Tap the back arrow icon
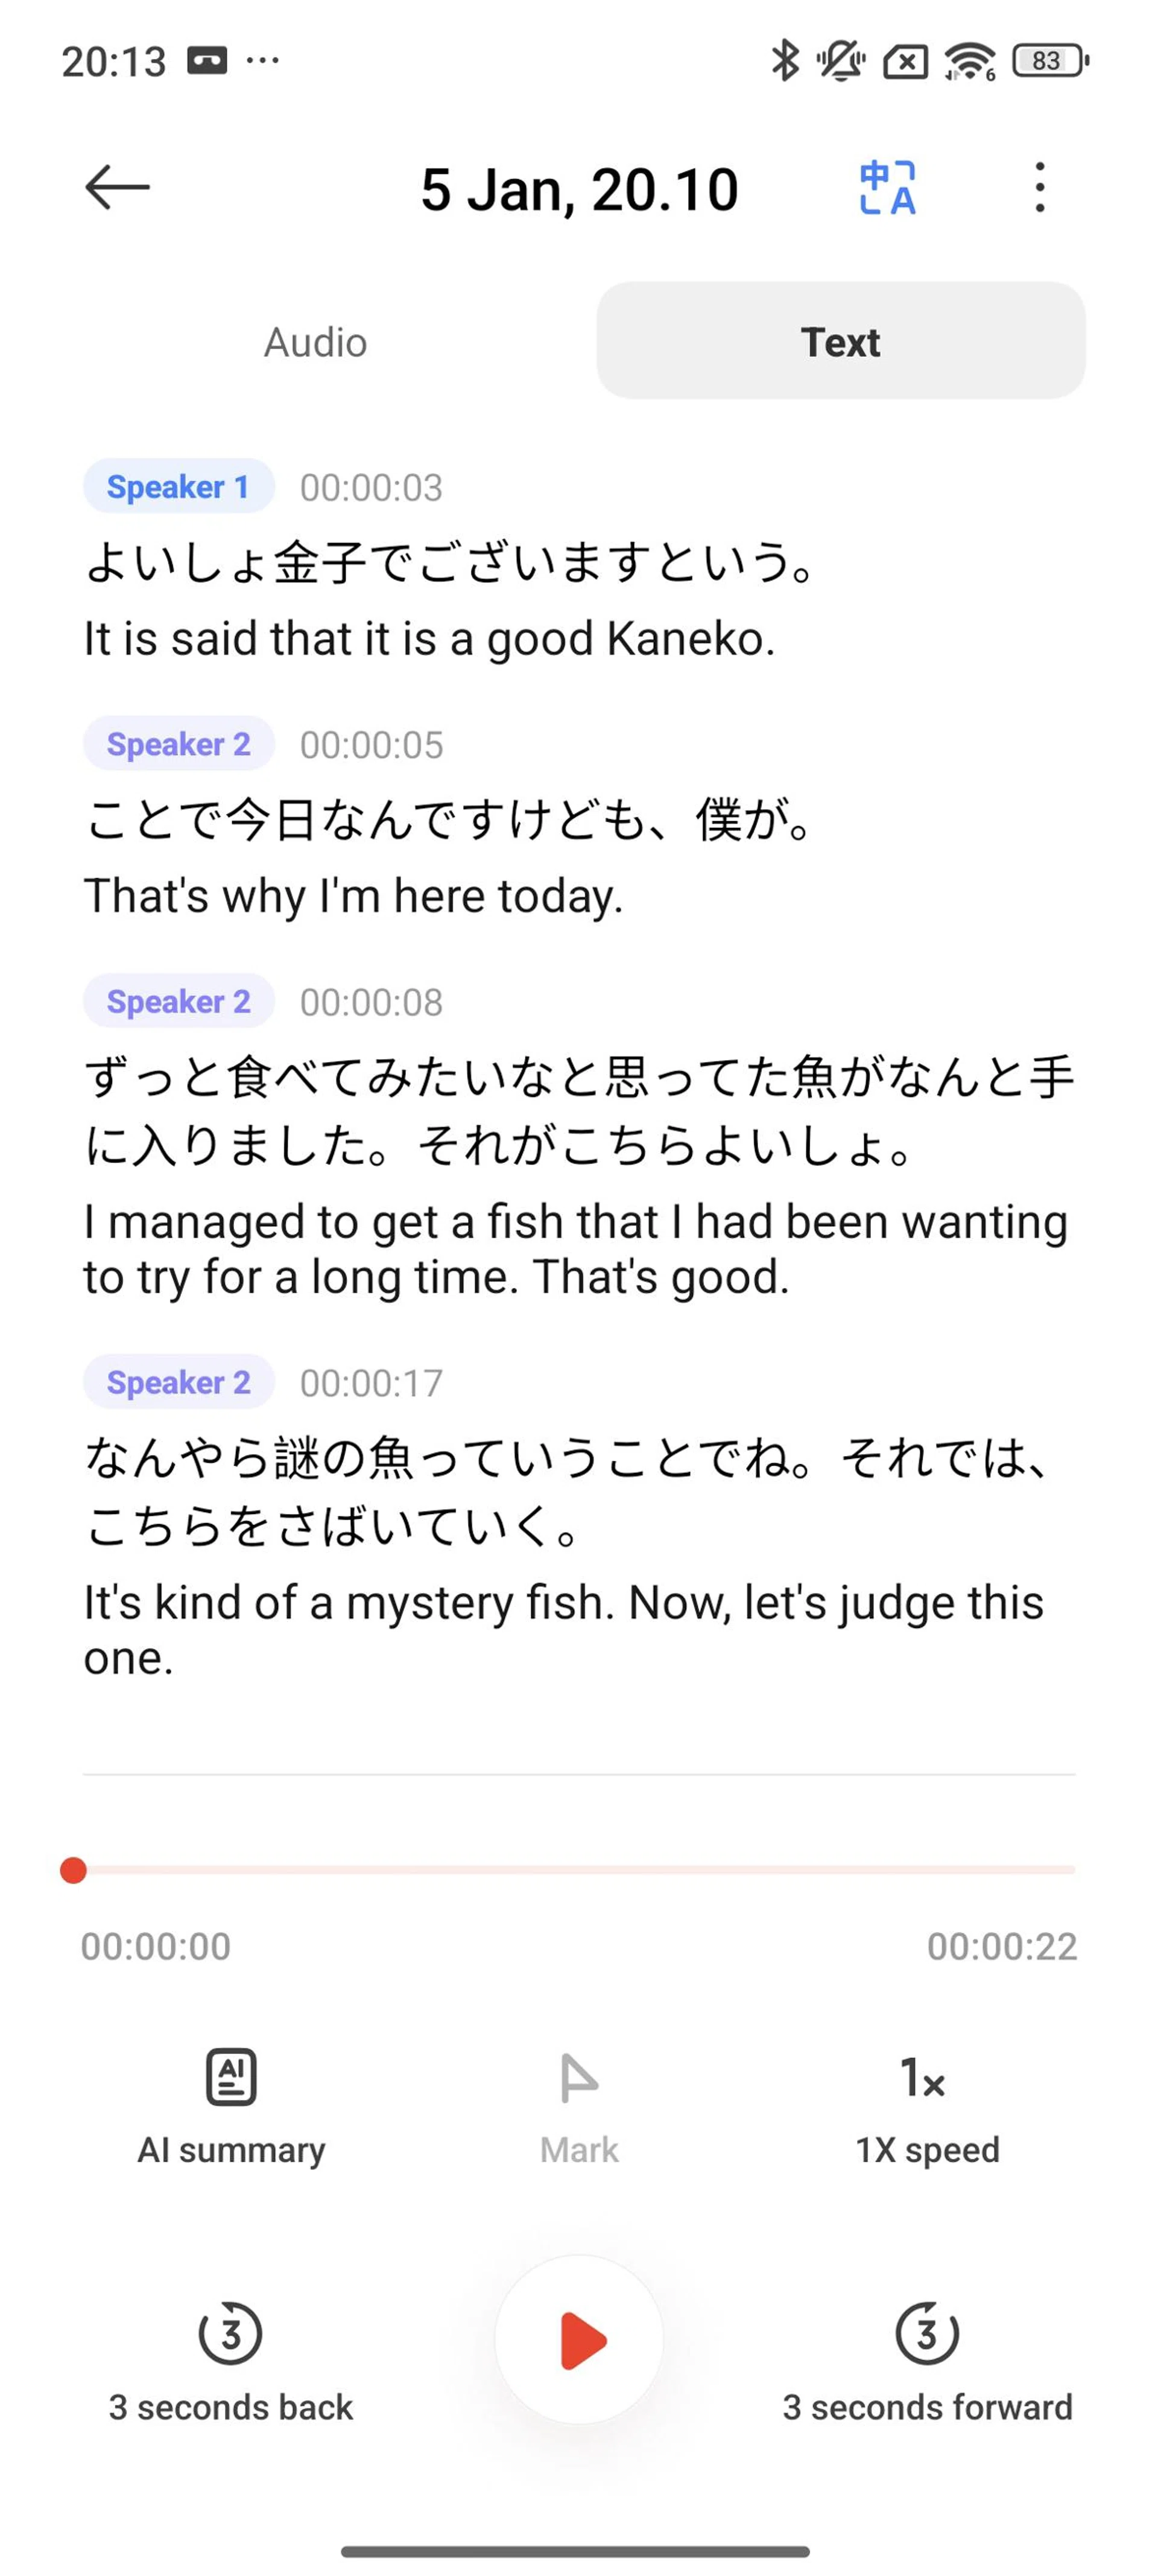1158x2576 pixels. click(x=117, y=188)
